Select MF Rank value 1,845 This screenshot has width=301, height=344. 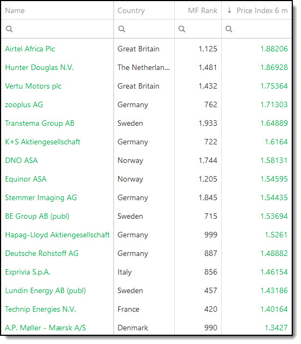coord(208,197)
